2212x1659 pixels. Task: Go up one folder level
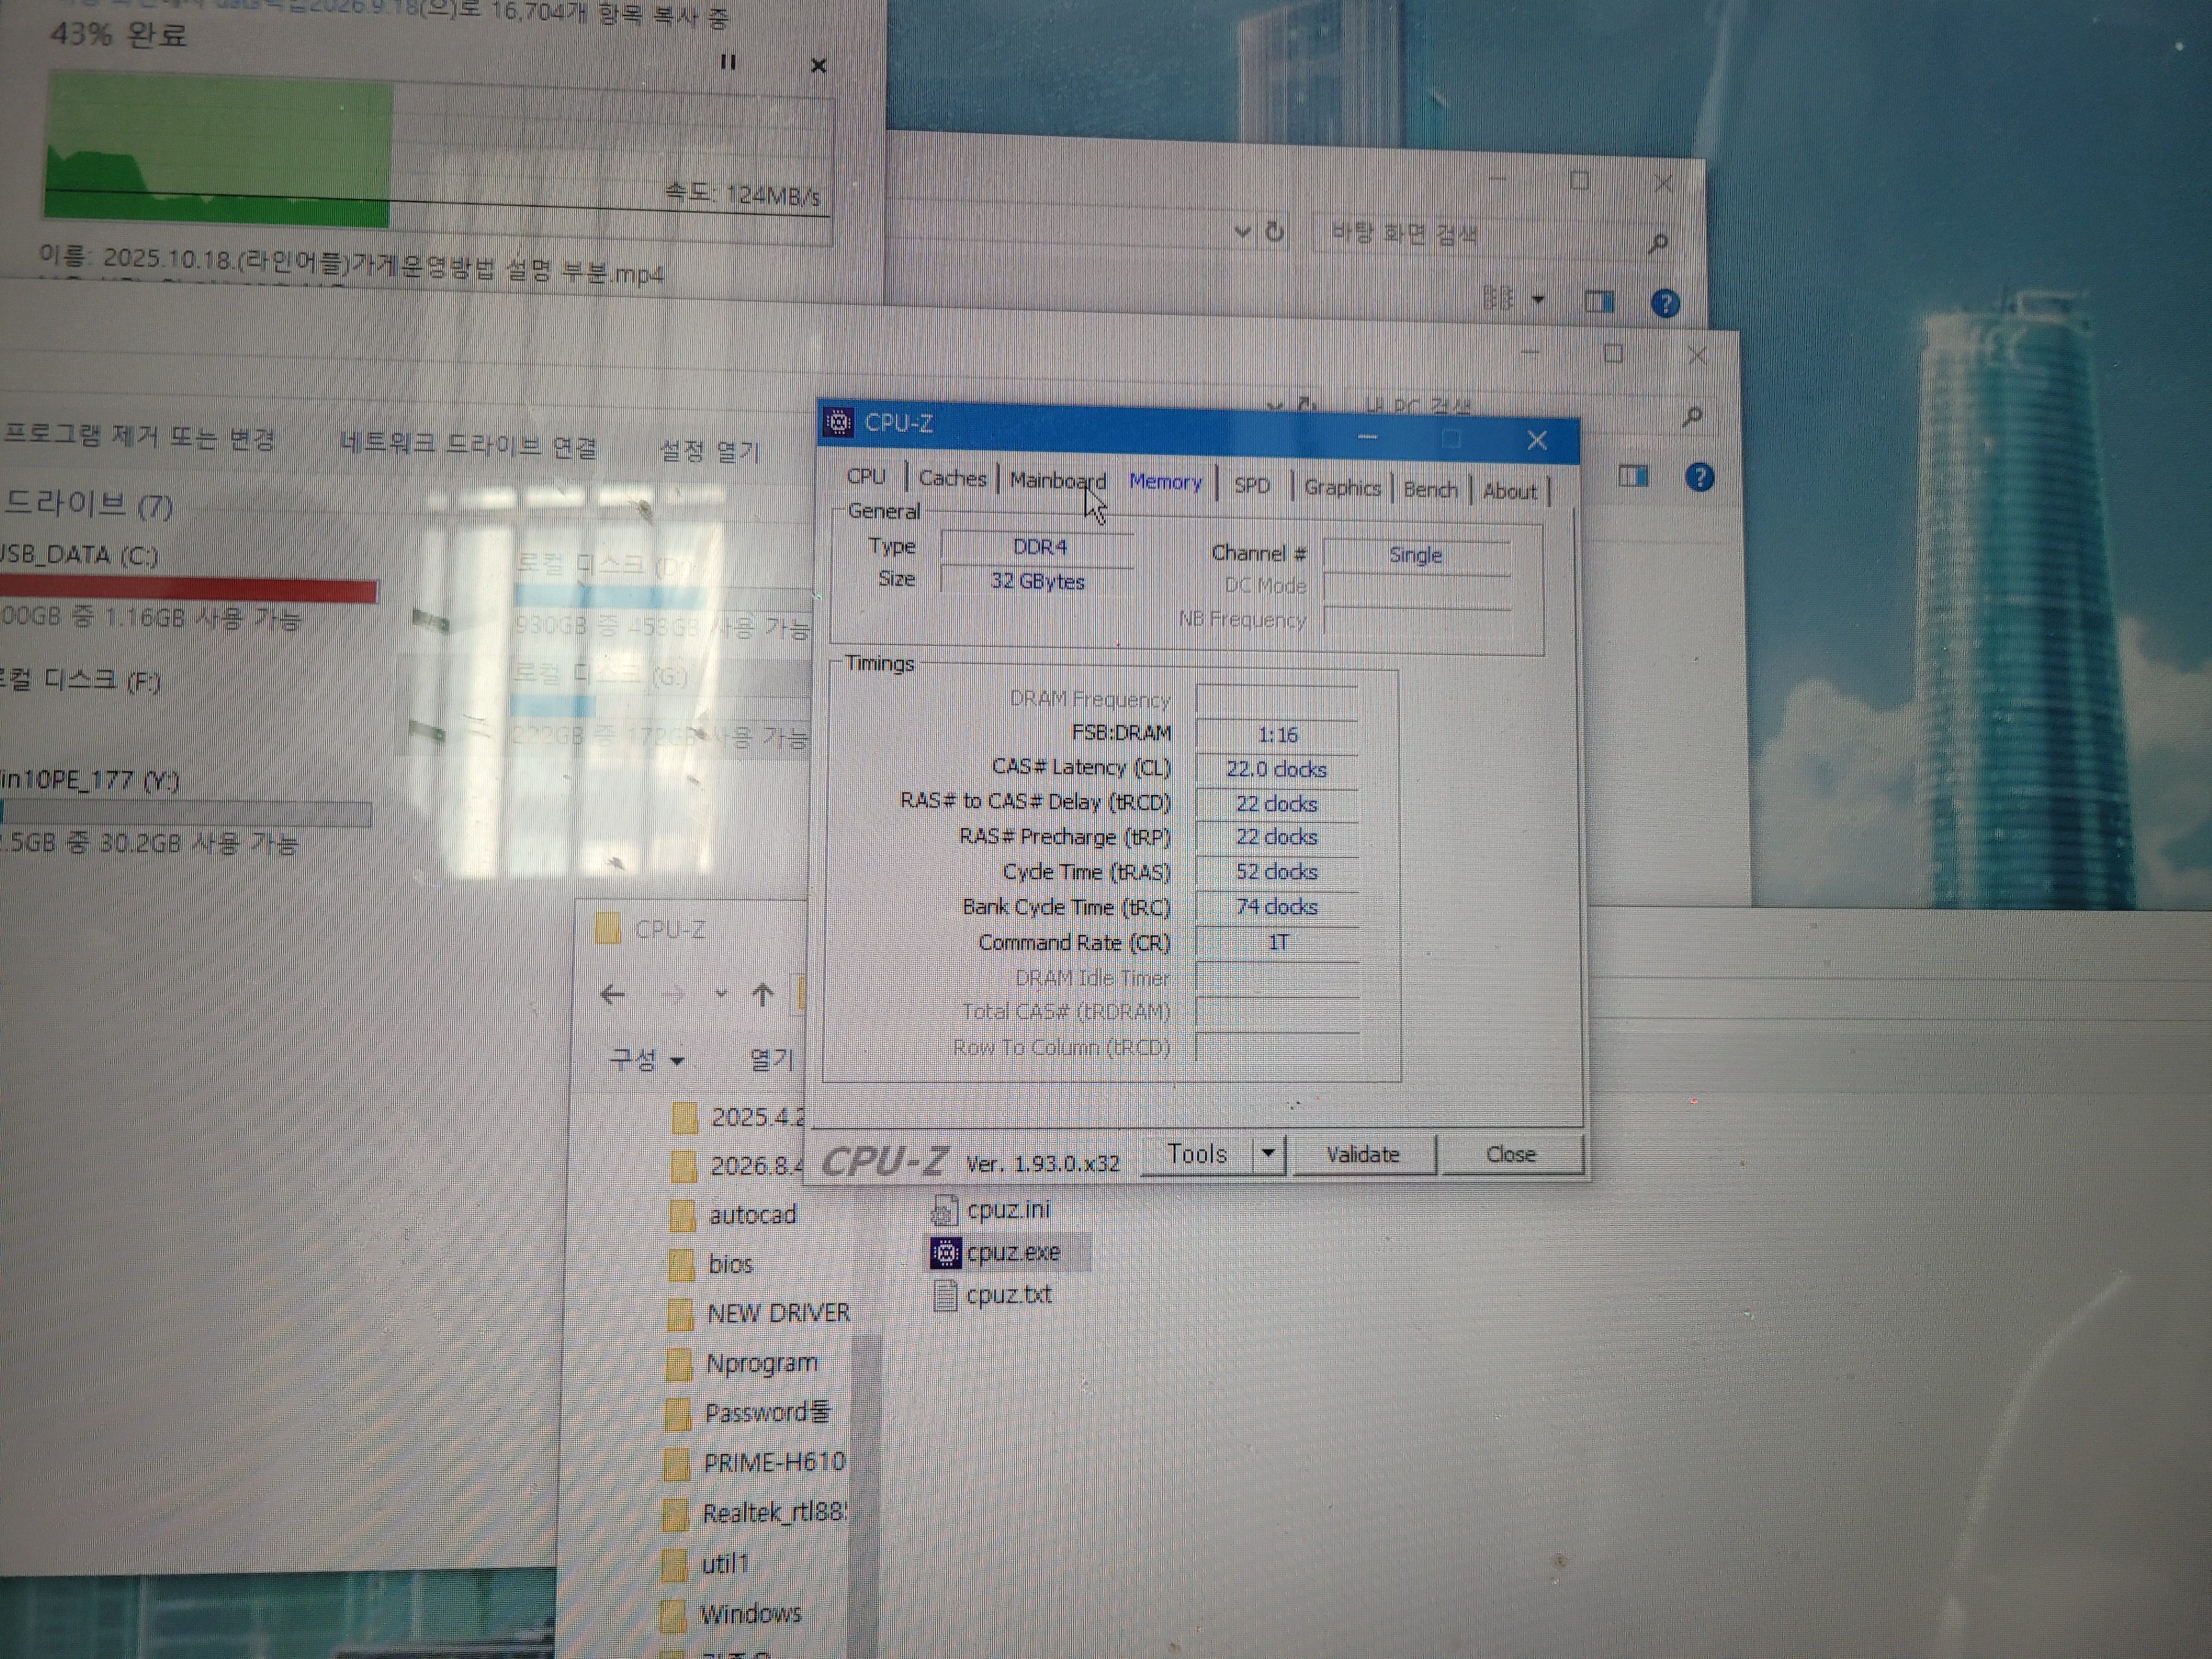(763, 995)
